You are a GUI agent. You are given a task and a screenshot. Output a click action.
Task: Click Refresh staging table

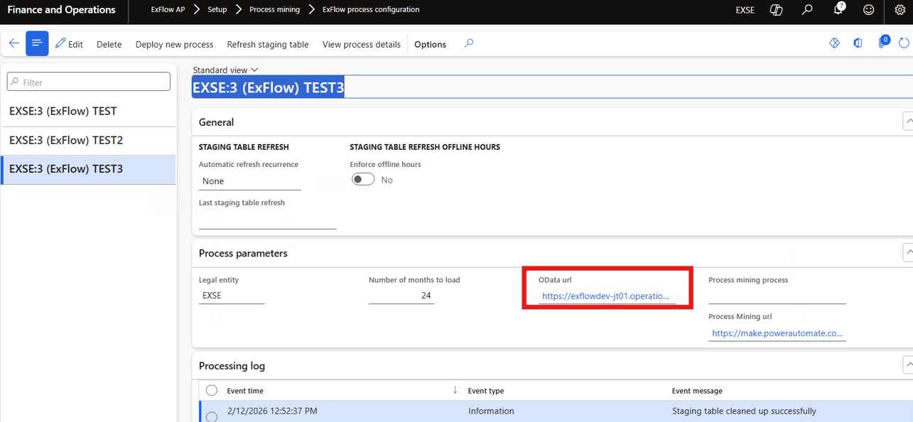(268, 44)
